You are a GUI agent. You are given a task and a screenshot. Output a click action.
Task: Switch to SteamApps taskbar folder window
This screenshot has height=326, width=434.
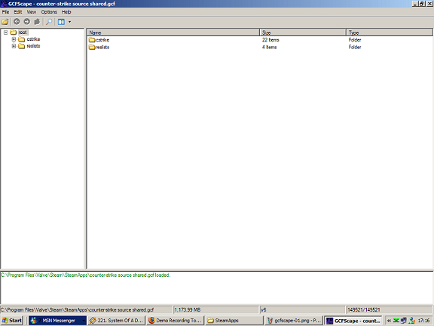[234, 321]
